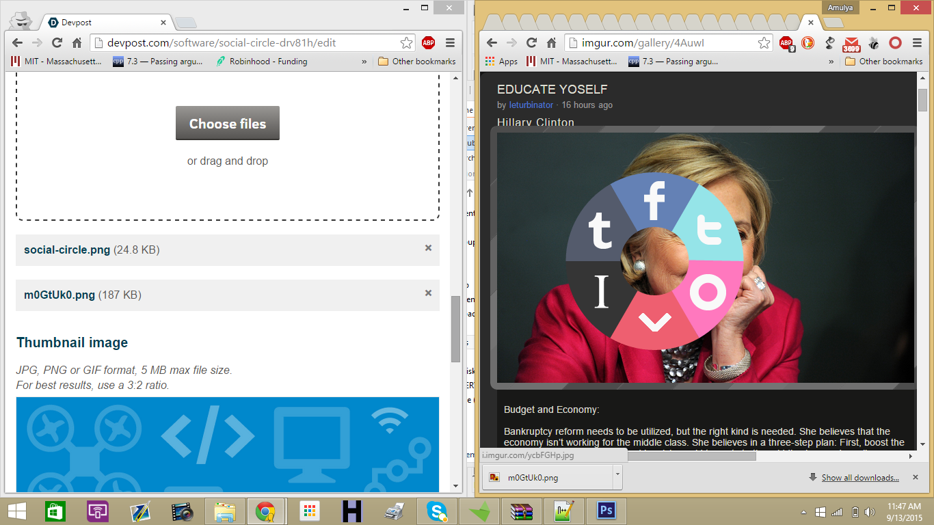
Task: Click the Instapaper 'I' slice of the circle
Action: pos(600,292)
